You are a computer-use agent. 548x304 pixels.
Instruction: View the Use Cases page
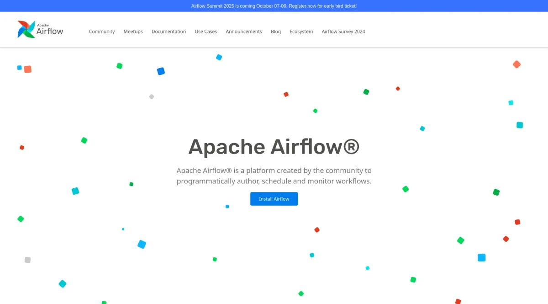[x=205, y=31]
